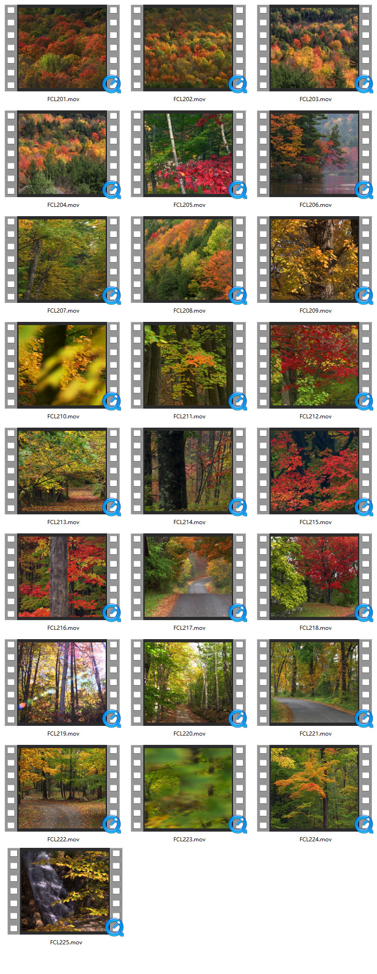Select the FCL216.mov video thumbnail
This screenshot has width=377, height=974.
[62, 577]
